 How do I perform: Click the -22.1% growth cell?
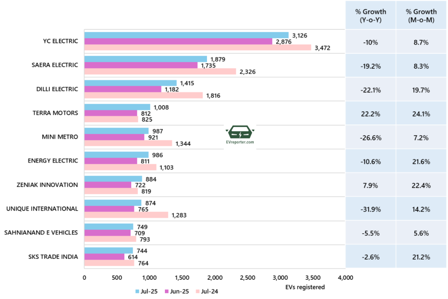coord(371,90)
